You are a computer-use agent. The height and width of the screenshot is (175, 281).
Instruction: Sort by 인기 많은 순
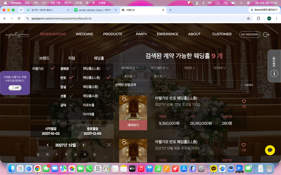(160, 68)
